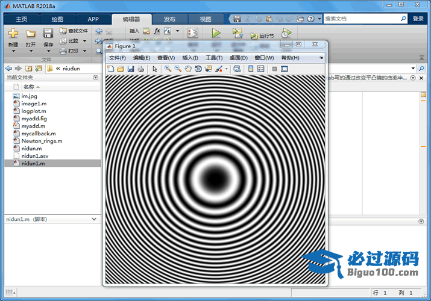Select the file mycallback.m
Screen dimensions: 431x301
(39, 134)
